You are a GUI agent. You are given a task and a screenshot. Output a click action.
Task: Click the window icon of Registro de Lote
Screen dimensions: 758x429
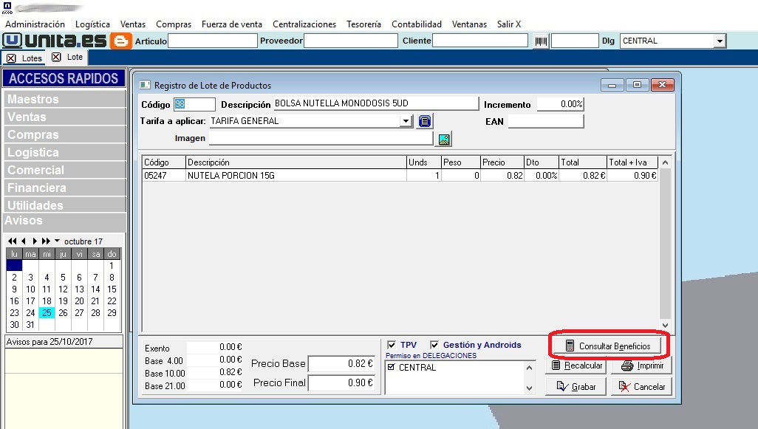point(145,85)
